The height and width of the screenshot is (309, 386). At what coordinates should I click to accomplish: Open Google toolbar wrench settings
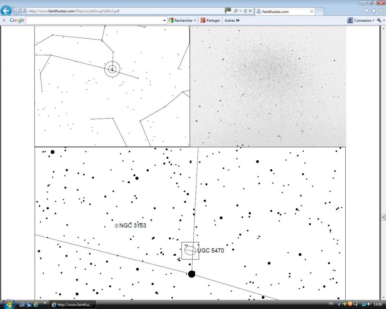379,20
